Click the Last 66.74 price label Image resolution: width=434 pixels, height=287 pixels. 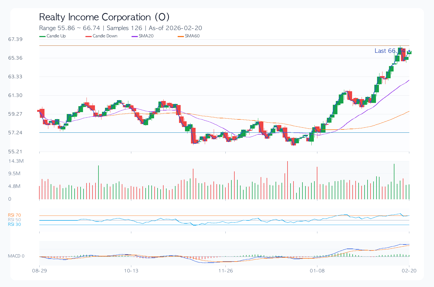pyautogui.click(x=390, y=51)
